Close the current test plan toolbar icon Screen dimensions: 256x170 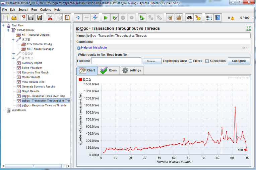22,18
